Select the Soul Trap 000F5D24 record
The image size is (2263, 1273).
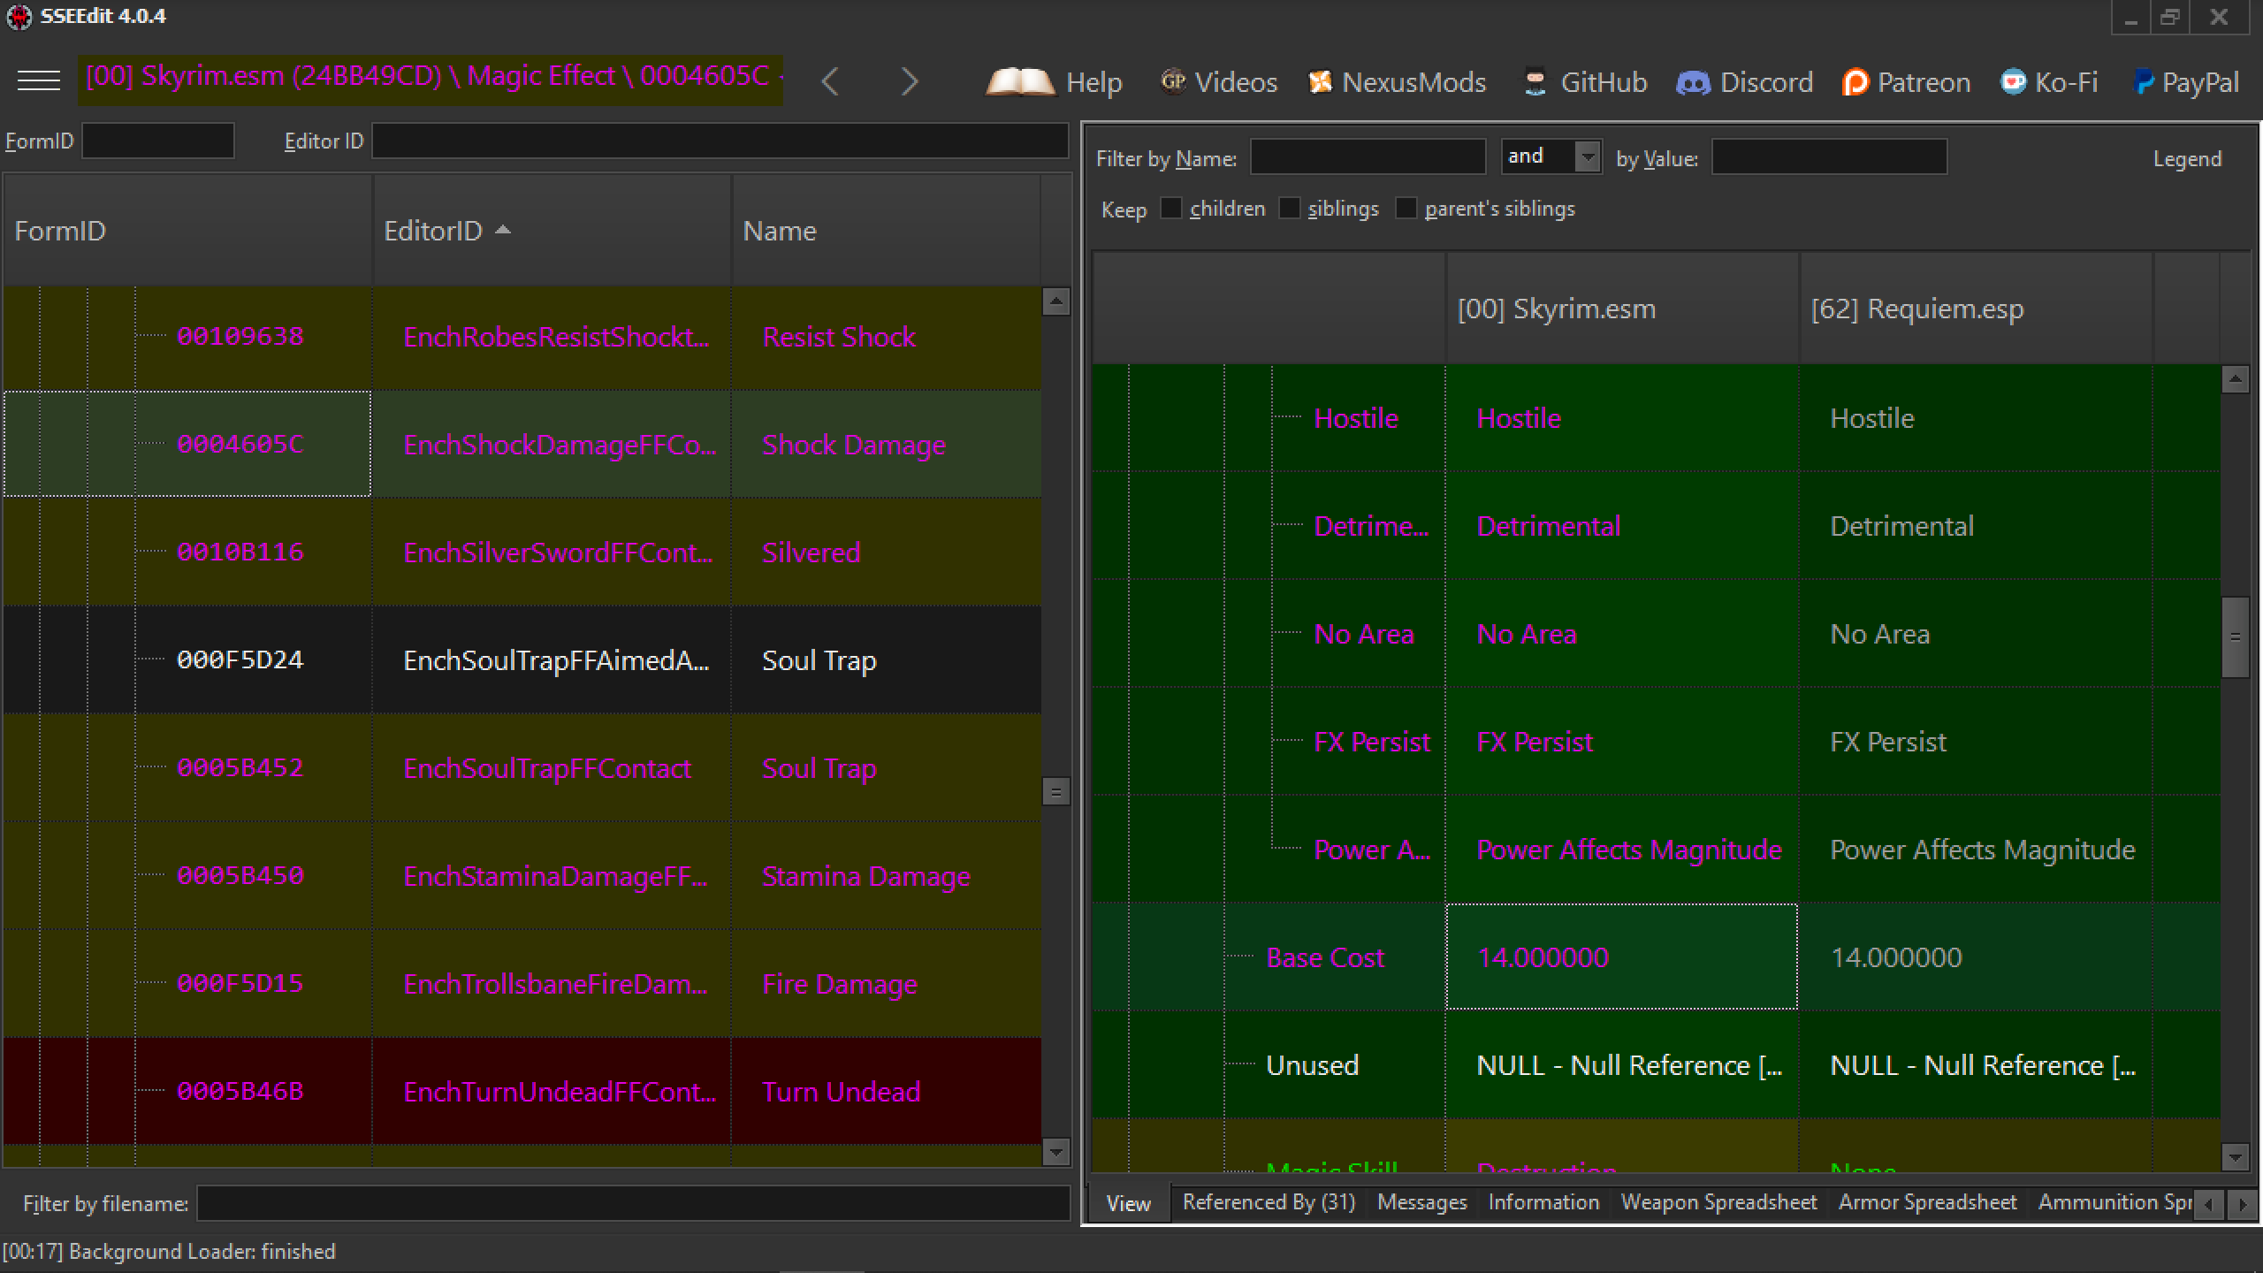(x=240, y=660)
